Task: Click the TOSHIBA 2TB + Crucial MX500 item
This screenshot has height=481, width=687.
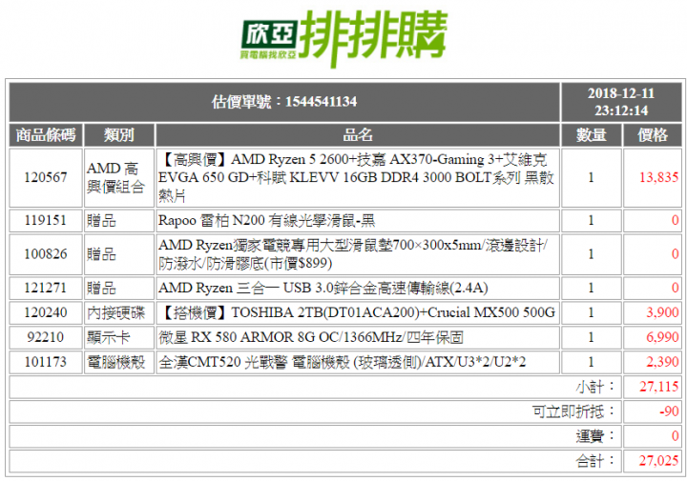Action: tap(358, 312)
